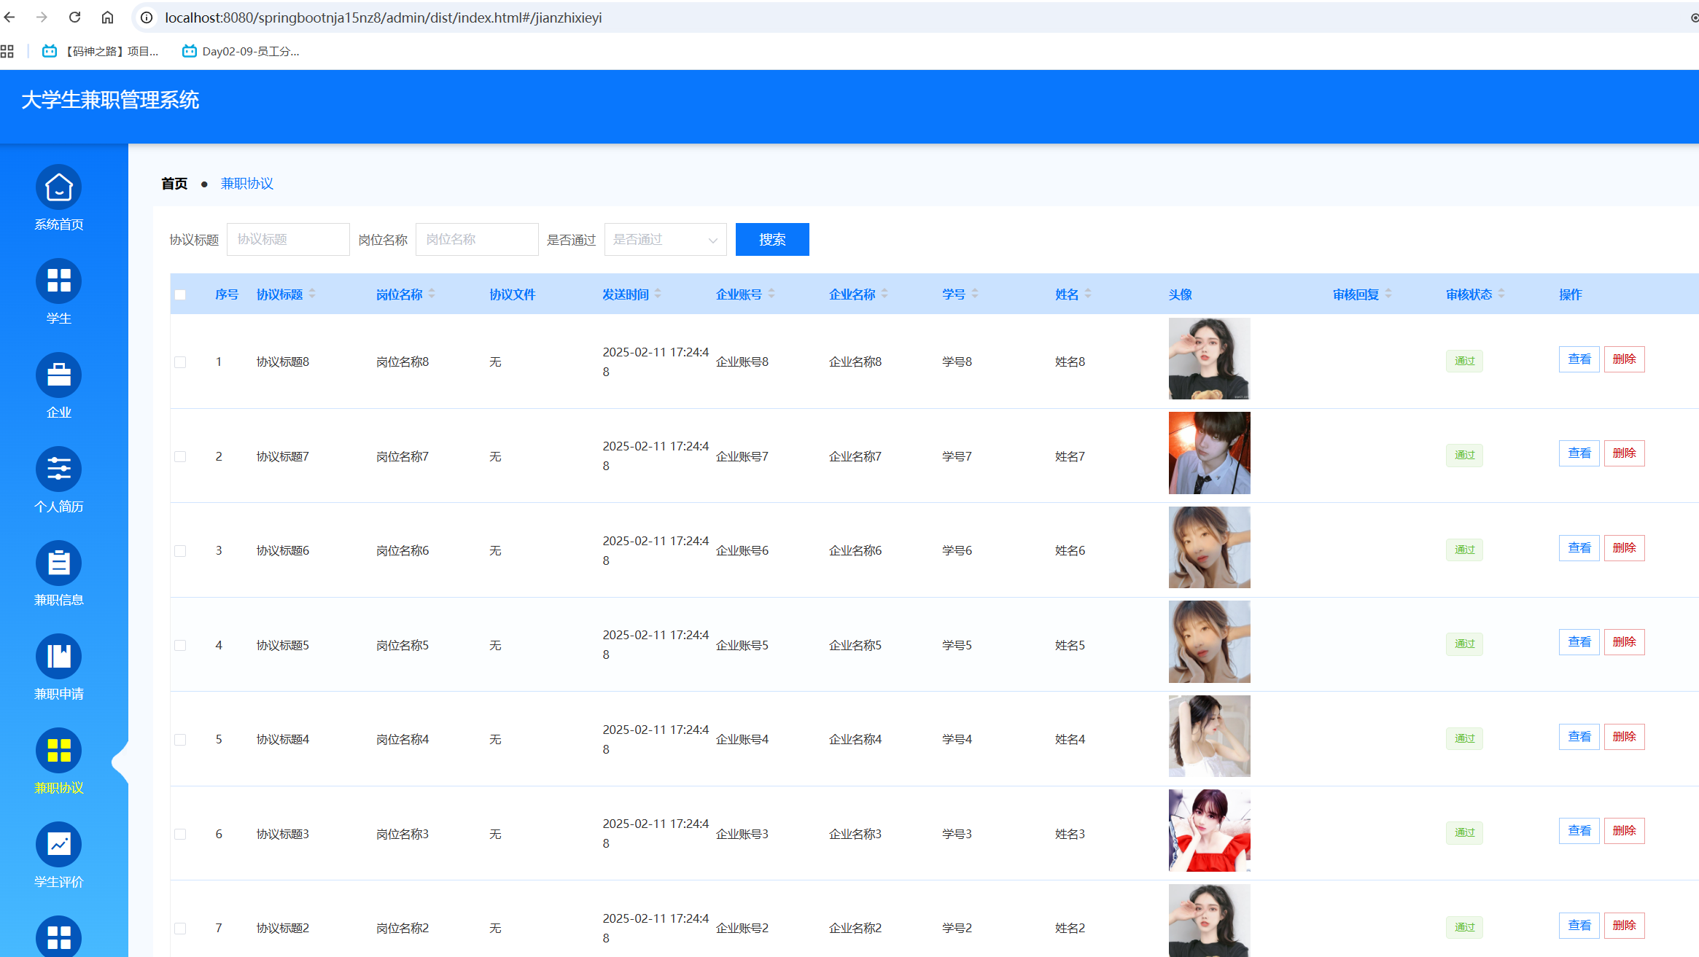Click the 兼职申请 bookmark icon
1699x957 pixels.
[58, 657]
